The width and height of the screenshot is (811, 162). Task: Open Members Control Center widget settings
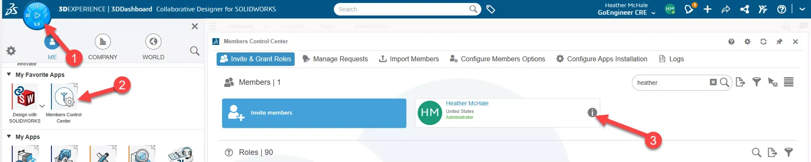(x=747, y=42)
